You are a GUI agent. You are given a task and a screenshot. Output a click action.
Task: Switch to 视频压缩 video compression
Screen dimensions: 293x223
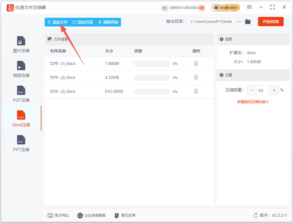pos(21,69)
